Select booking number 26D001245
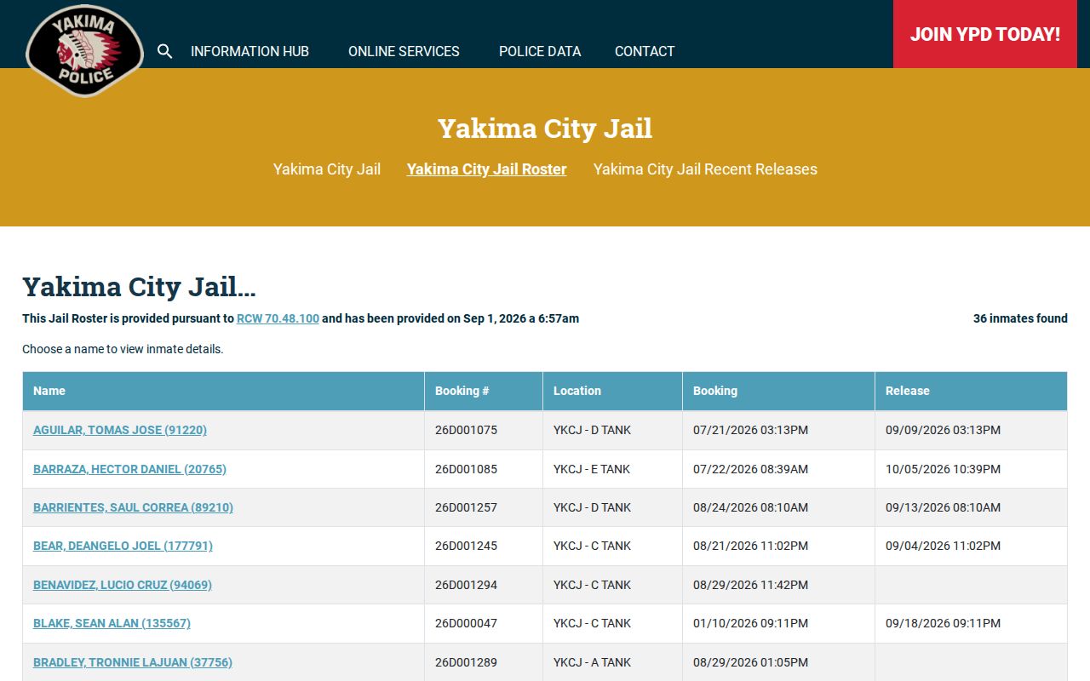This screenshot has width=1090, height=681. pyautogui.click(x=466, y=546)
